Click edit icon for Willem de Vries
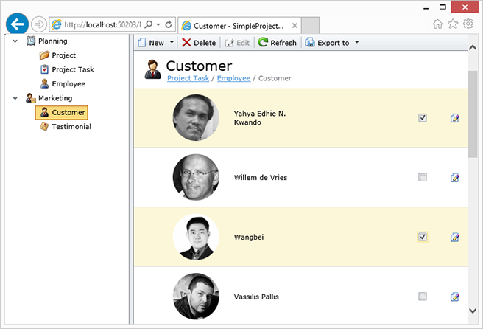Screen dimensions: 483x329 [x=455, y=178]
